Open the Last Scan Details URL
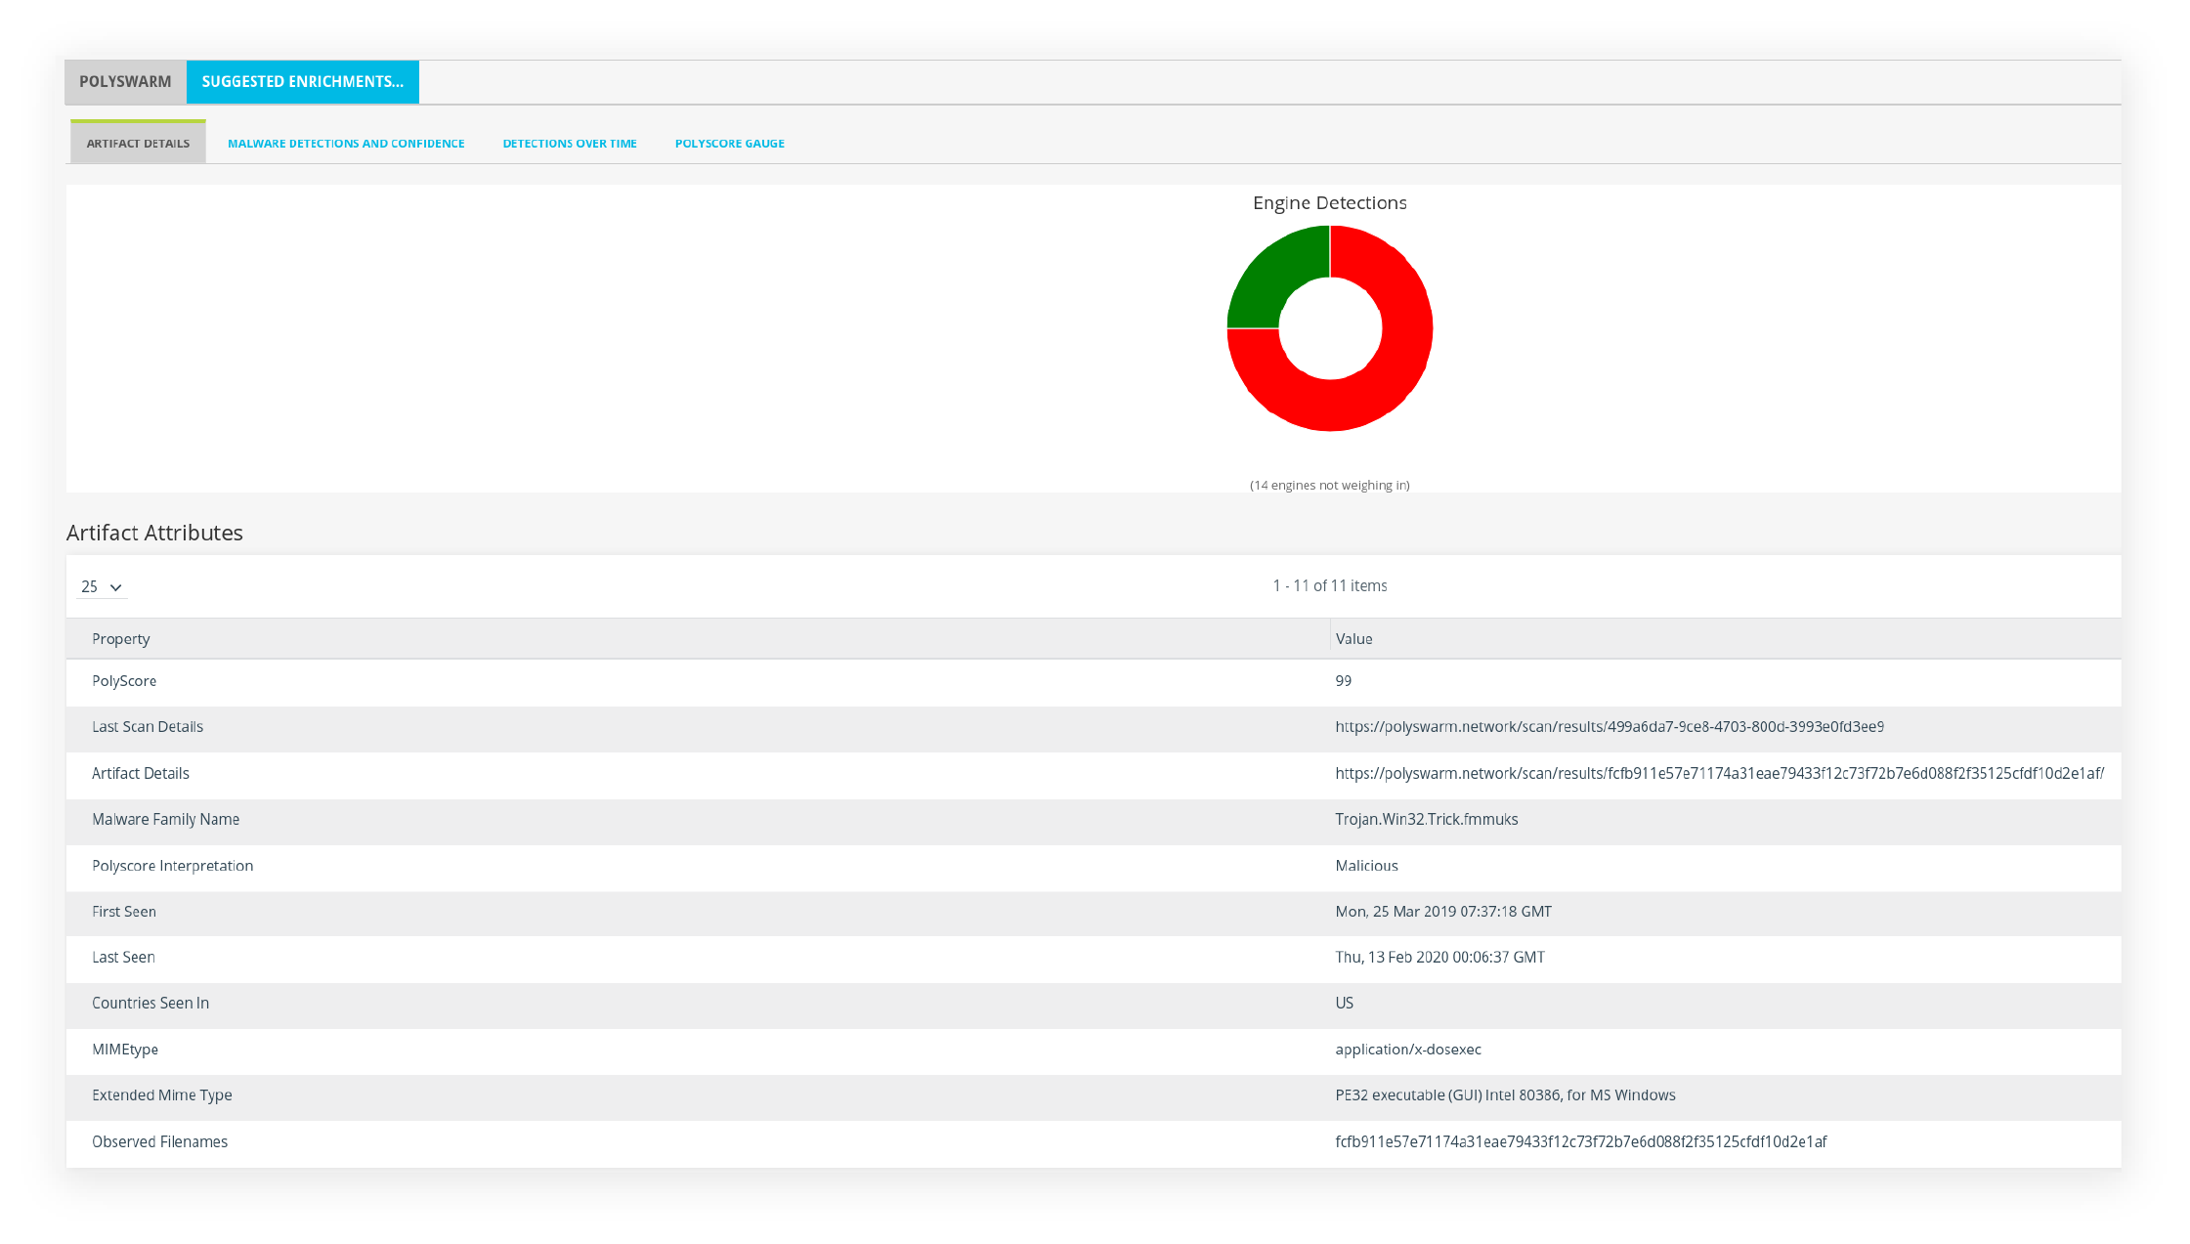The height and width of the screenshot is (1244, 2190). click(x=1609, y=727)
